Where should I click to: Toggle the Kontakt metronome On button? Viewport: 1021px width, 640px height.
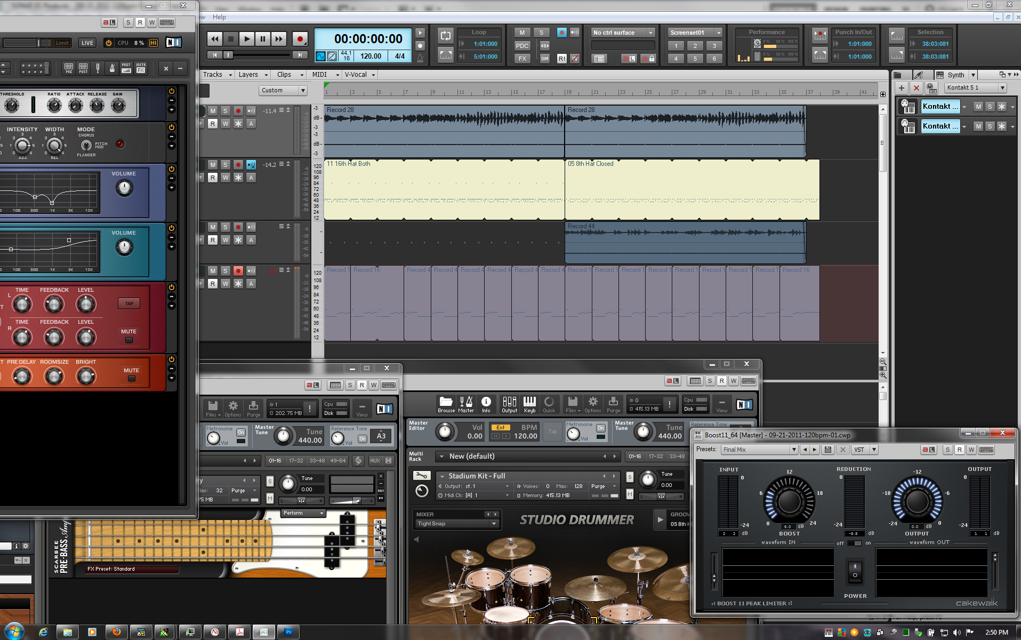601,428
